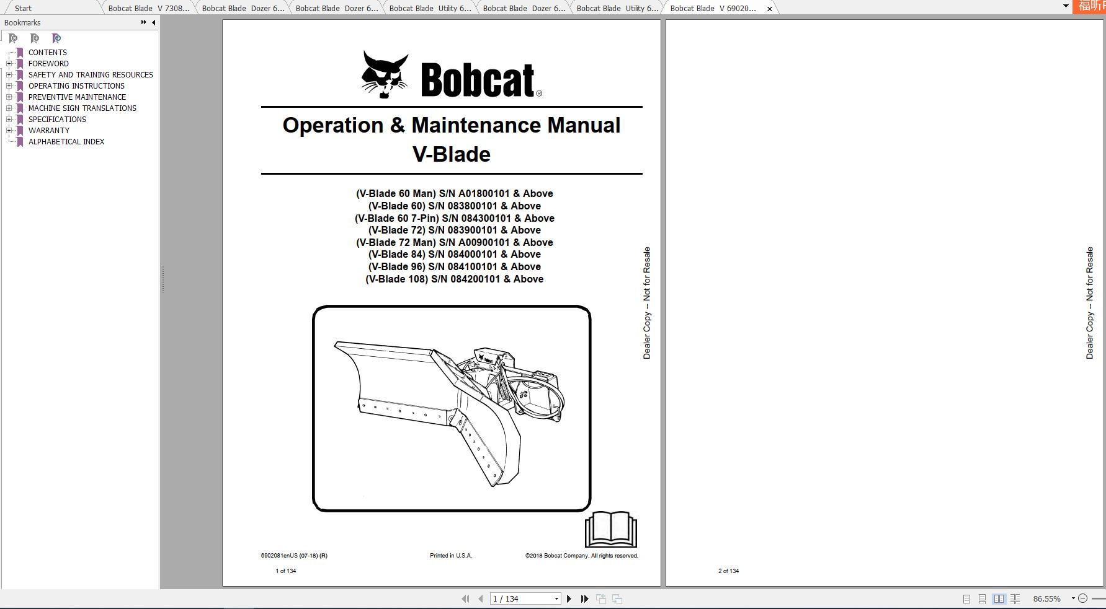Image resolution: width=1106 pixels, height=609 pixels.
Task: Click the zoom out minus button
Action: 1083,598
